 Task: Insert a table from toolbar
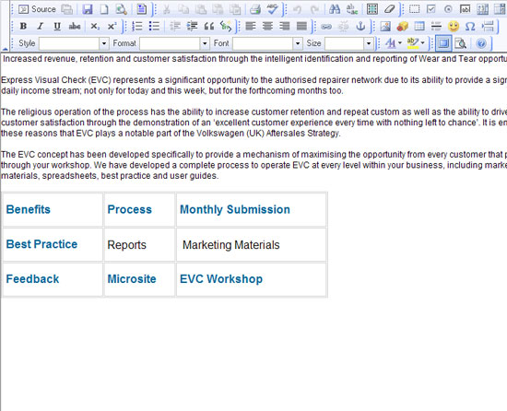tap(419, 26)
